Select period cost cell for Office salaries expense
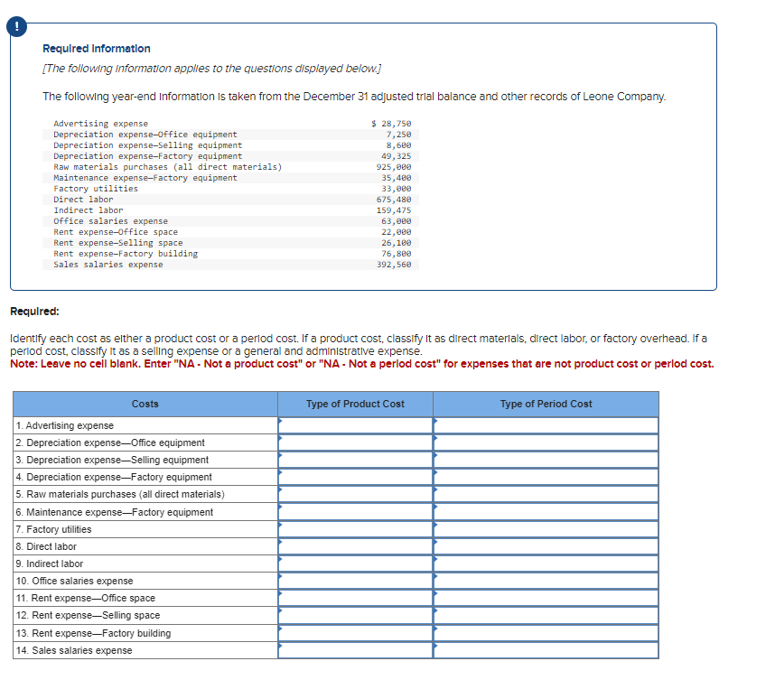This screenshot has height=680, width=775. [546, 582]
